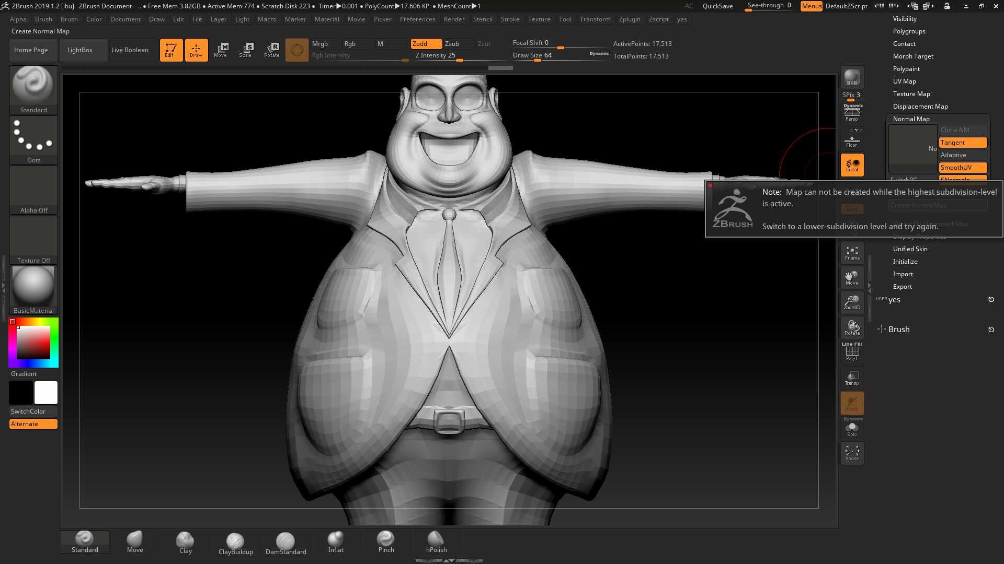Adjust the Draw Size slider

pos(561,55)
